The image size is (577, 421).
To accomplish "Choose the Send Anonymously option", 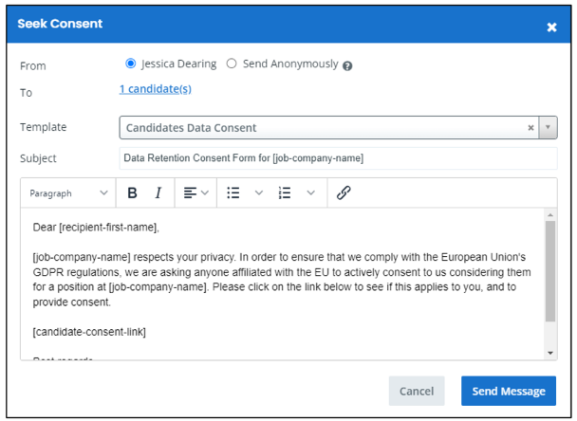I will pyautogui.click(x=232, y=64).
